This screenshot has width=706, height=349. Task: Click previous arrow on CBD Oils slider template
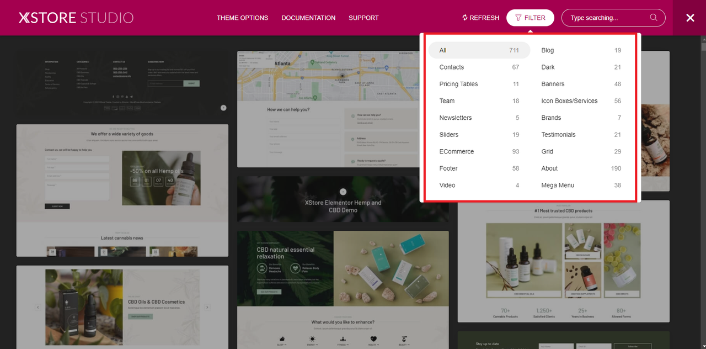pyautogui.click(x=38, y=307)
